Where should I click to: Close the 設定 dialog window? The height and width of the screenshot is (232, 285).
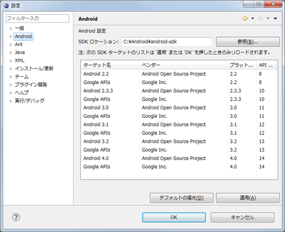[x=273, y=4]
